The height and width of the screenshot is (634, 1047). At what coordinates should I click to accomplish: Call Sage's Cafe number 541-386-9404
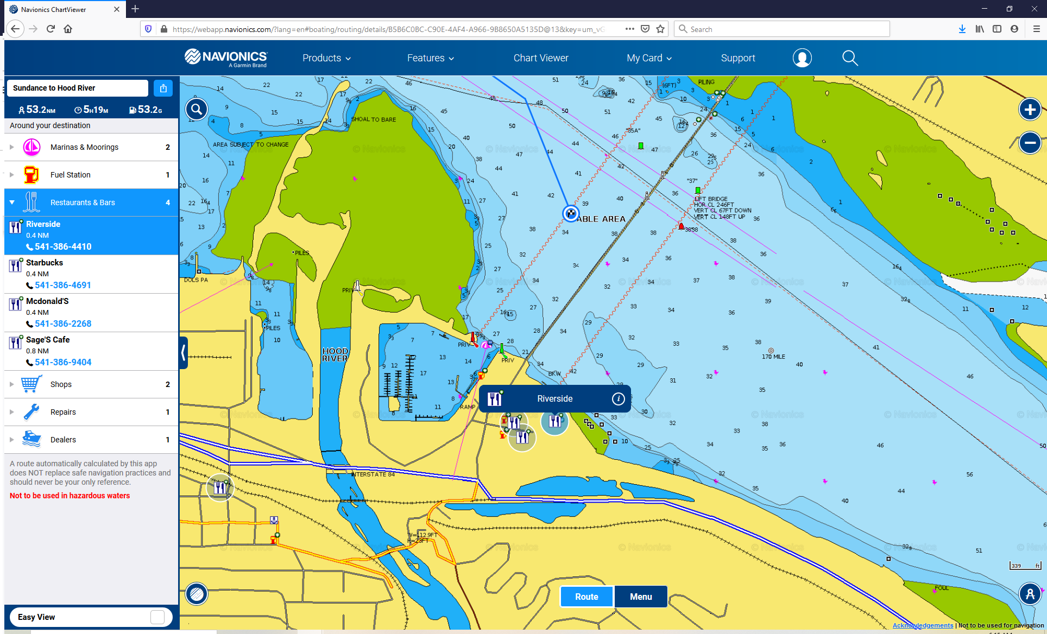(x=63, y=362)
